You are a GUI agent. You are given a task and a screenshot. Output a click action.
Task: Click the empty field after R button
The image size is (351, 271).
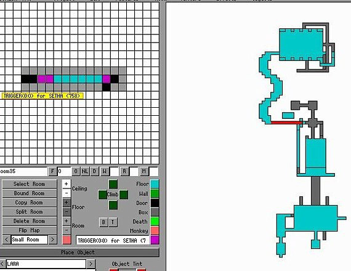(134, 171)
